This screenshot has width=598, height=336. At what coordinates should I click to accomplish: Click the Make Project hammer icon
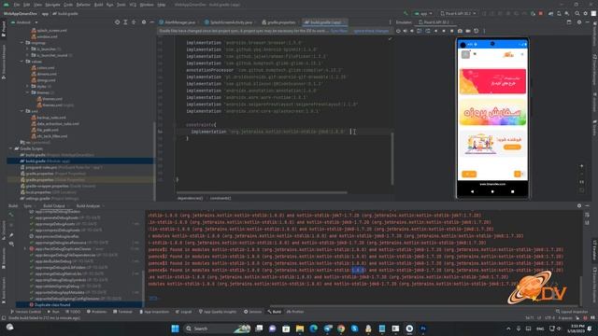click(x=406, y=13)
